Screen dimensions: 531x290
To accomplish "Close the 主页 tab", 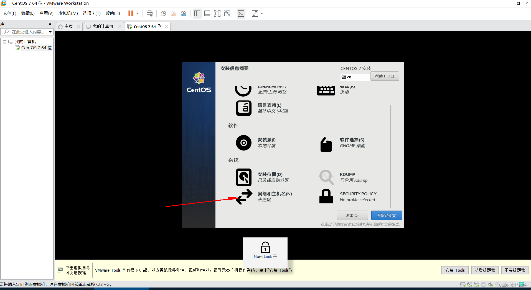I will [79, 27].
